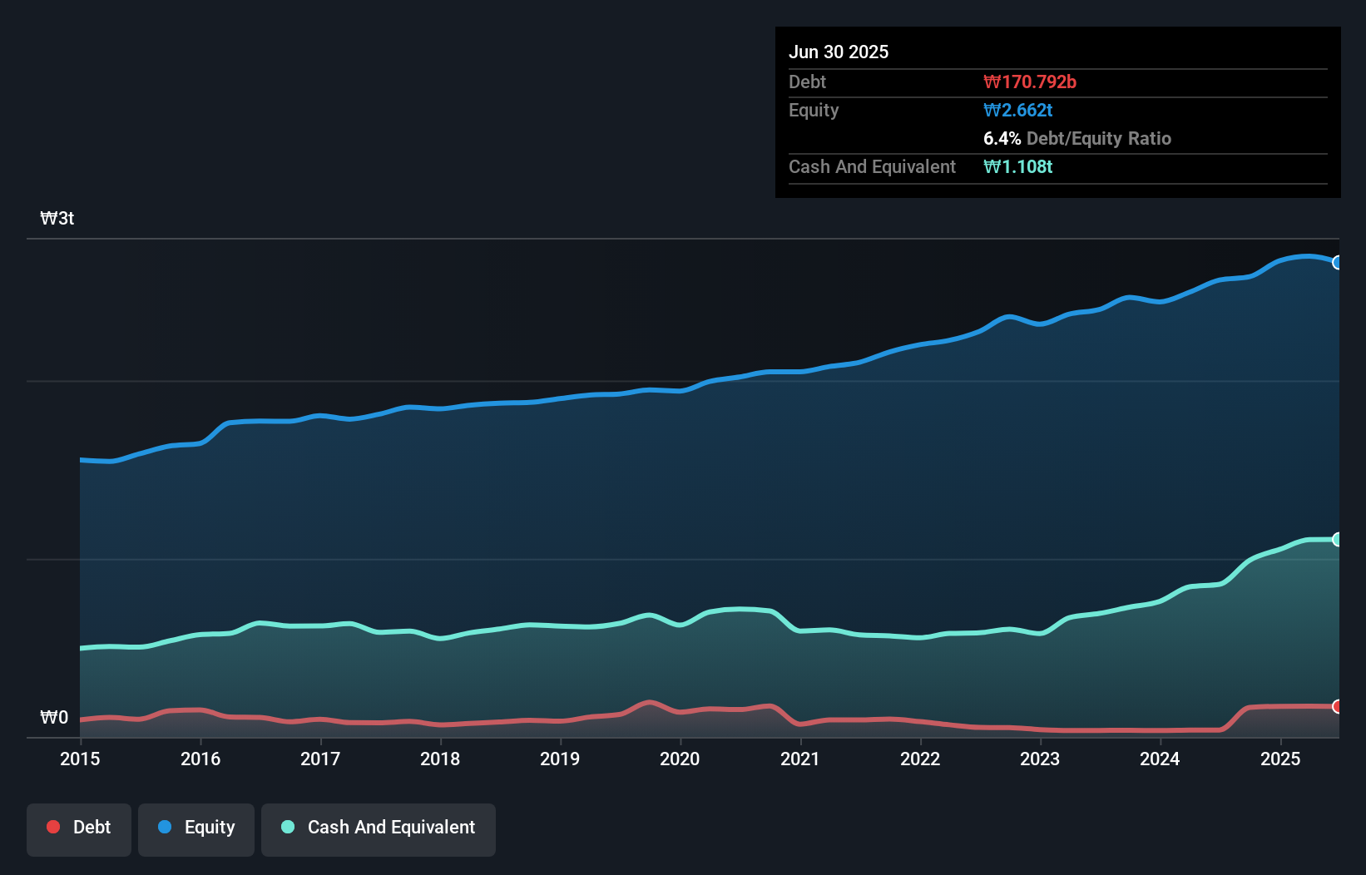Select the 2020 year label
Viewport: 1366px width, 875px height.
click(x=680, y=759)
